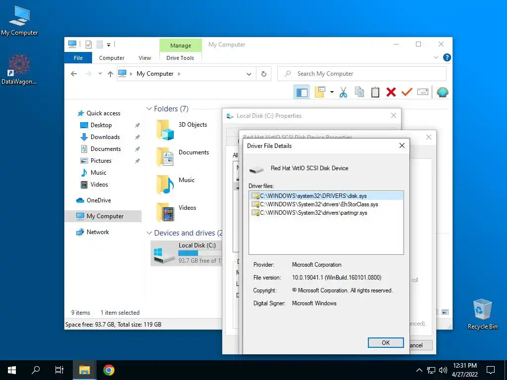Open the Windows Start menu

click(x=12, y=370)
